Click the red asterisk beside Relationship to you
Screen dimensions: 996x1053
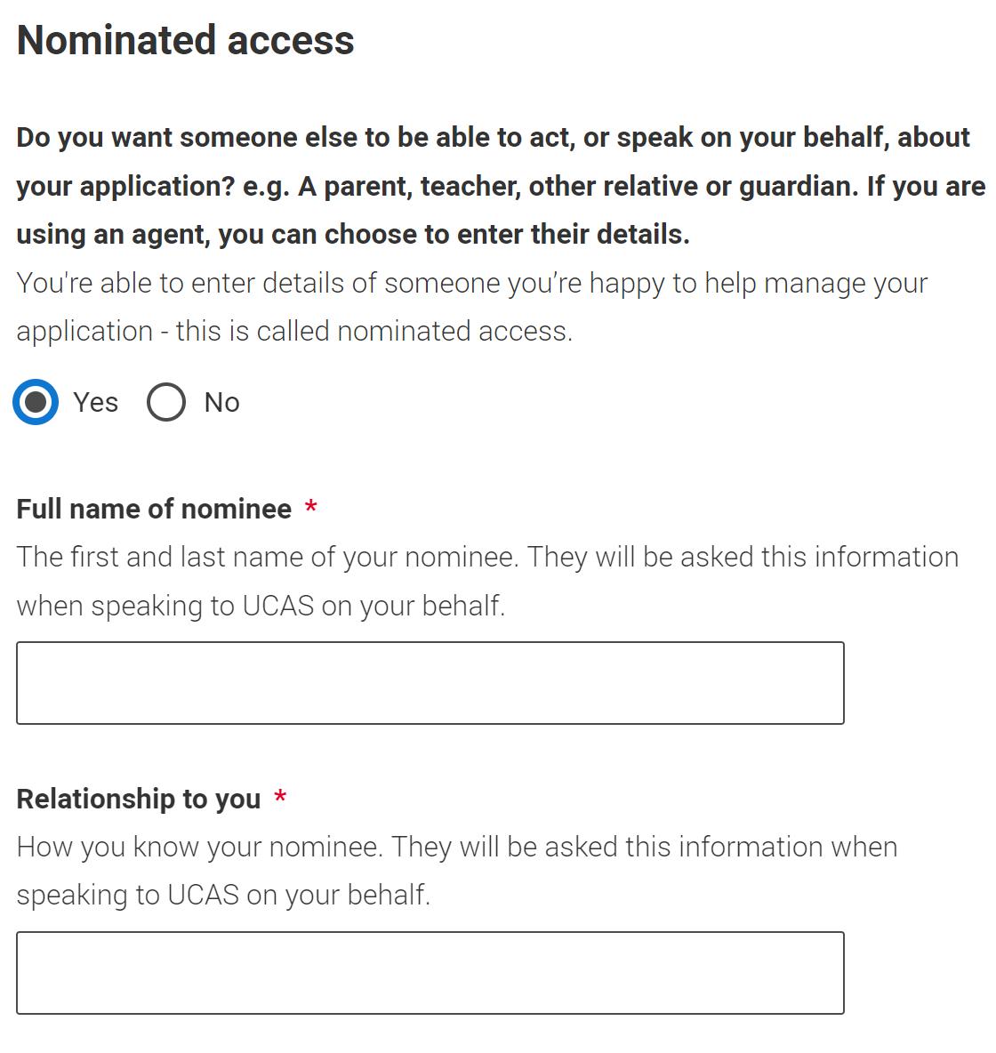(280, 798)
